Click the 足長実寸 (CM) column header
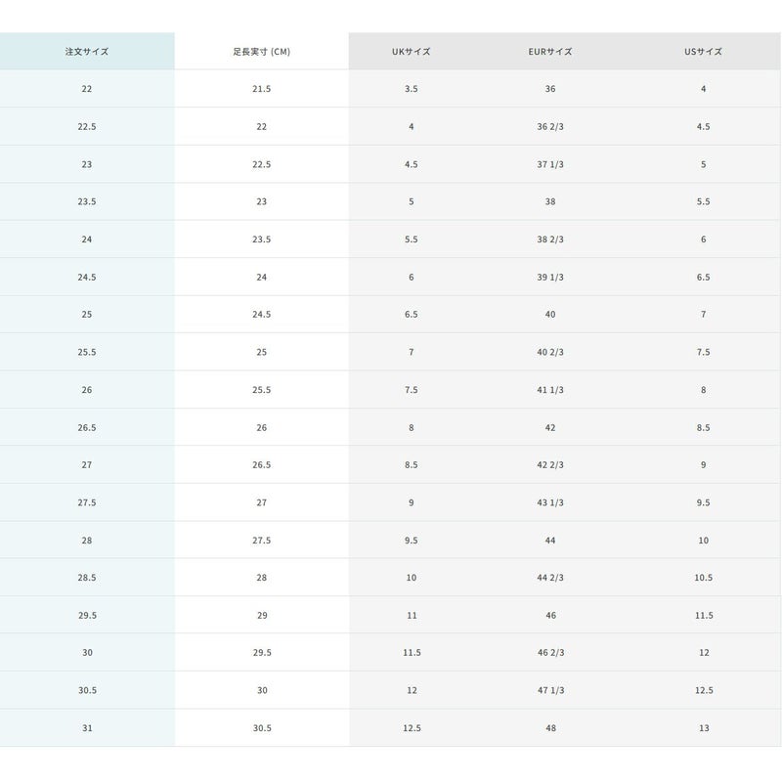Viewport: 782px width, 782px height. click(261, 52)
